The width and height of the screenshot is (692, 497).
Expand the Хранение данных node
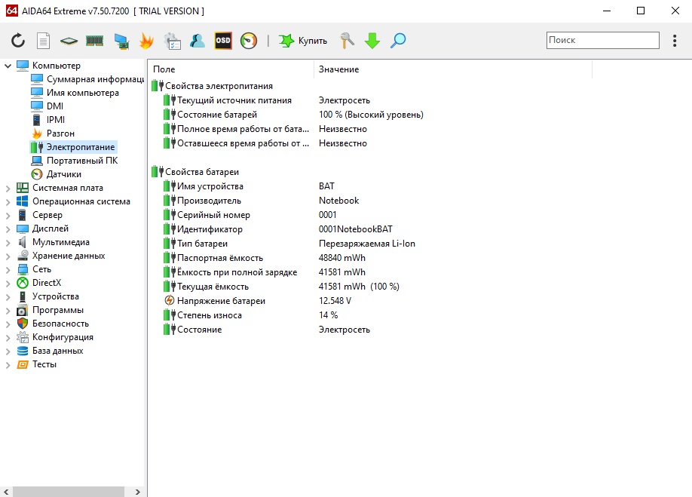pyautogui.click(x=8, y=256)
